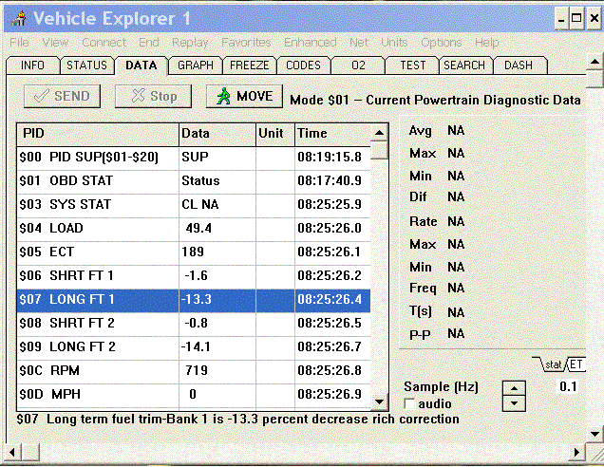604x467 pixels.
Task: Open the Favorites menu
Action: coord(246,43)
